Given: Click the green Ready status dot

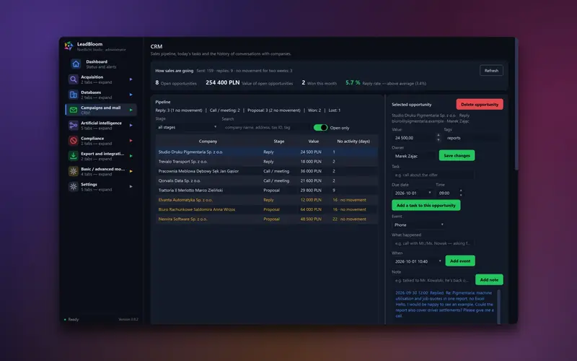Looking at the screenshot, I should 65,319.
